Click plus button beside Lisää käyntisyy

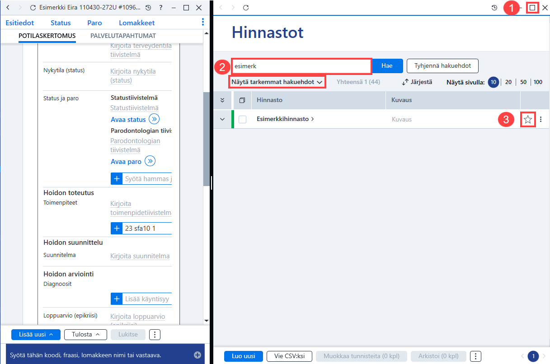(x=117, y=299)
